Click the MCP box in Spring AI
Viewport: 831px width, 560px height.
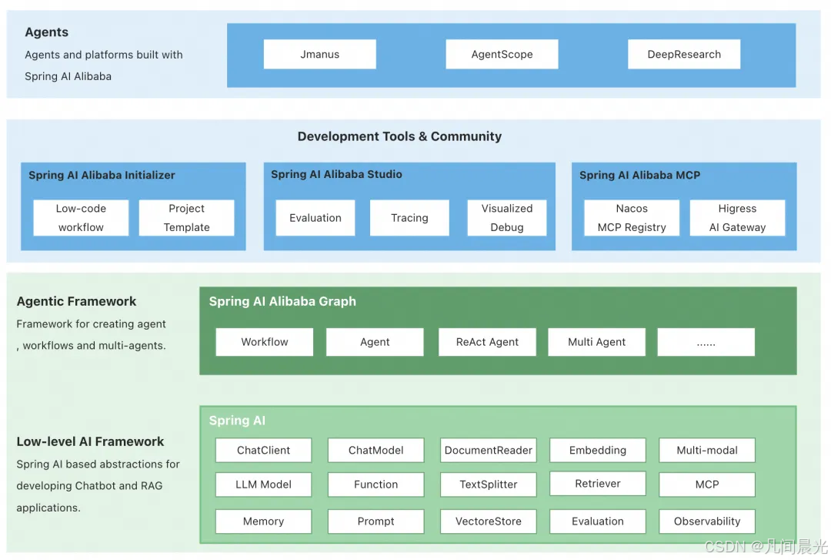pyautogui.click(x=707, y=484)
